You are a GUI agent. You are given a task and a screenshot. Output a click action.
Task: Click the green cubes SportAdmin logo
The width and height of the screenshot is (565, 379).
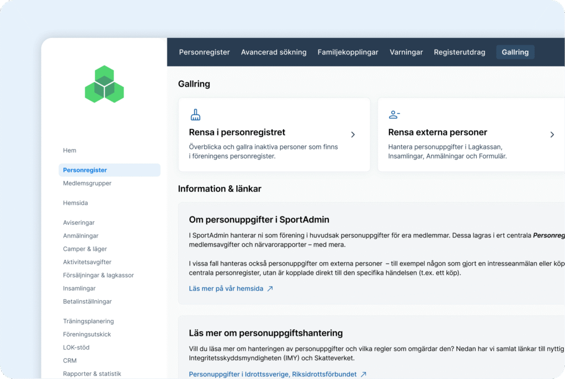point(104,84)
